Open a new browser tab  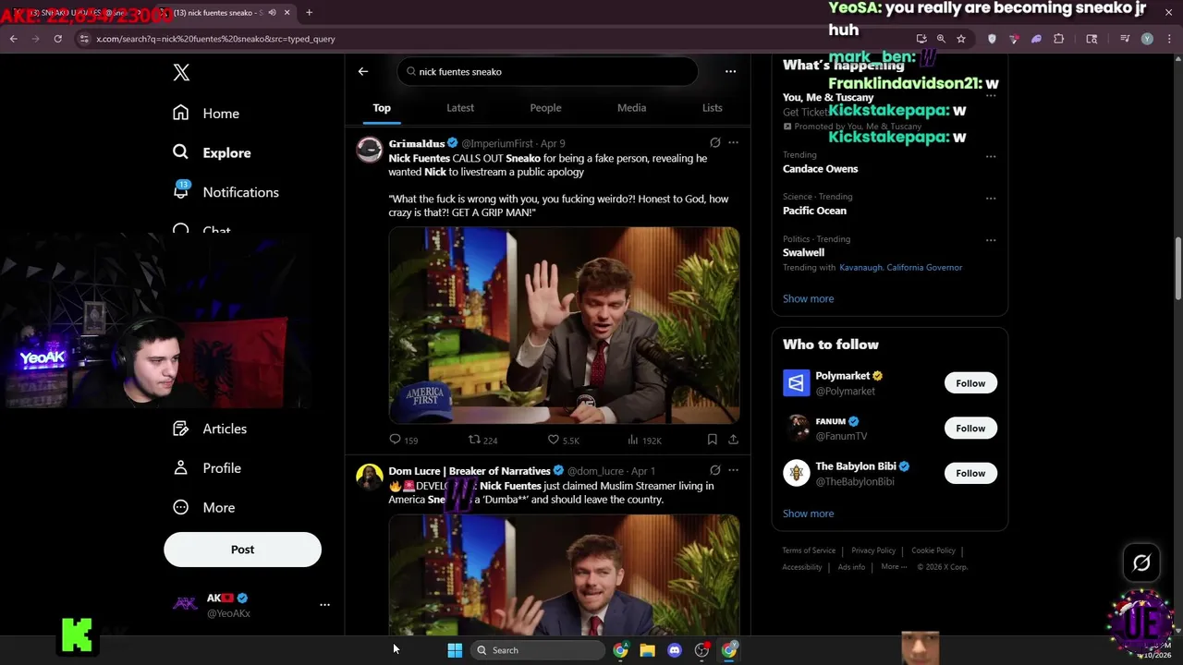(309, 13)
